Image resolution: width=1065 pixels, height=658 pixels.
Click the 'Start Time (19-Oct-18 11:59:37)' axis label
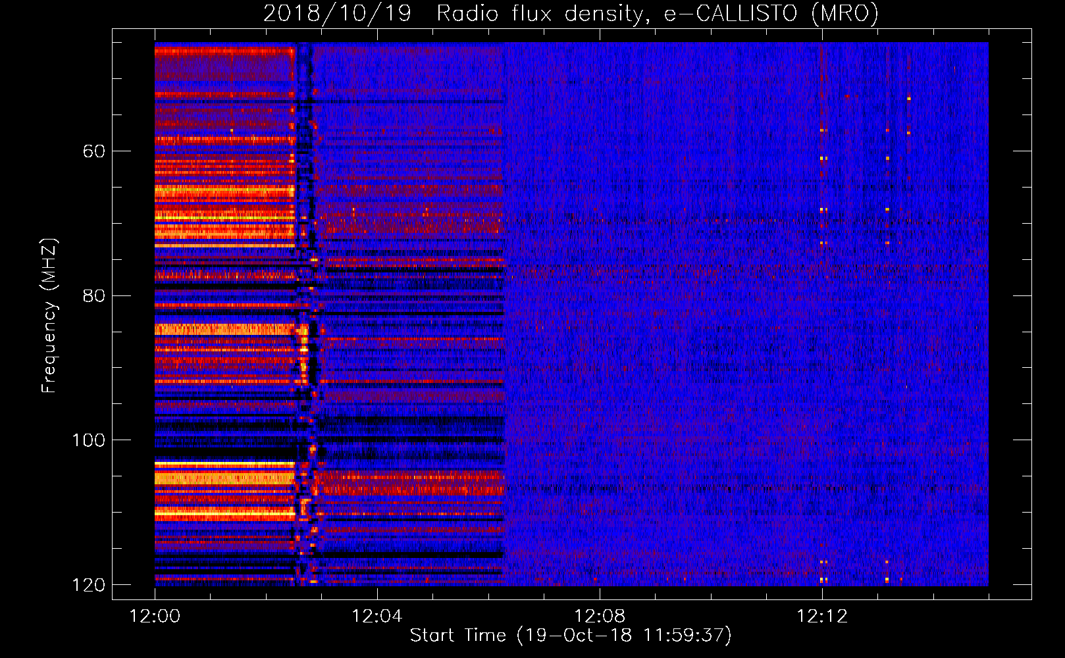571,635
